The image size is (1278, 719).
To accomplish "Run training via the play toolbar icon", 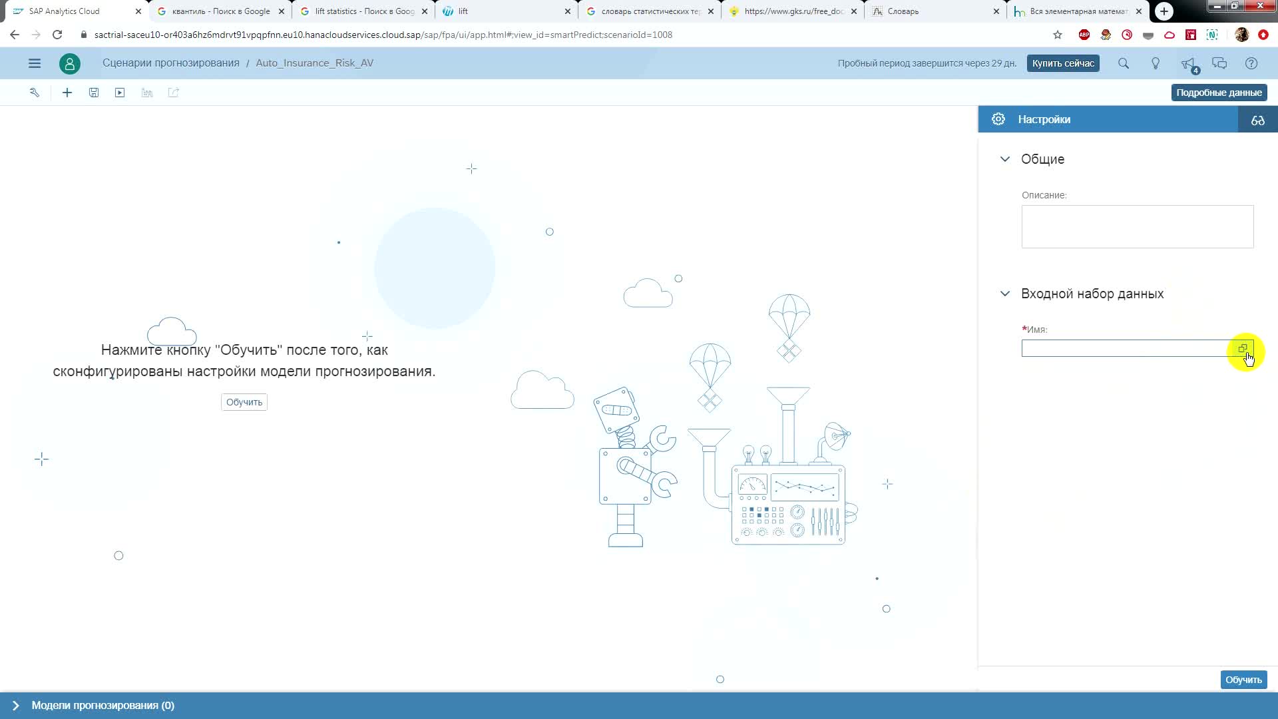I will point(120,93).
